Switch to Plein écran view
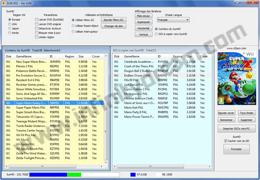This screenshot has height=180, width=260. point(143,16)
